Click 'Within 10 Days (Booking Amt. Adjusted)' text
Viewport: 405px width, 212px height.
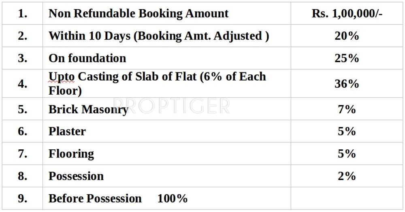(159, 36)
